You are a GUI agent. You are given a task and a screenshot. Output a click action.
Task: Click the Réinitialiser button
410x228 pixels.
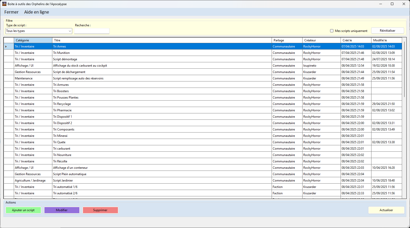click(x=387, y=31)
